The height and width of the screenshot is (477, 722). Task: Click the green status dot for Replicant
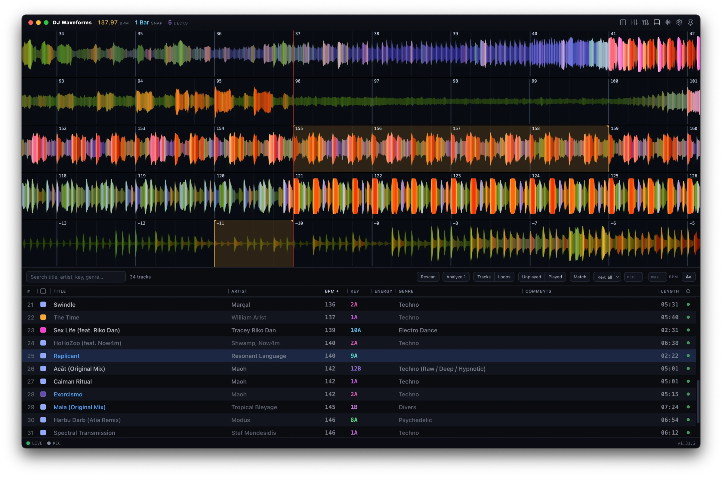(x=688, y=356)
